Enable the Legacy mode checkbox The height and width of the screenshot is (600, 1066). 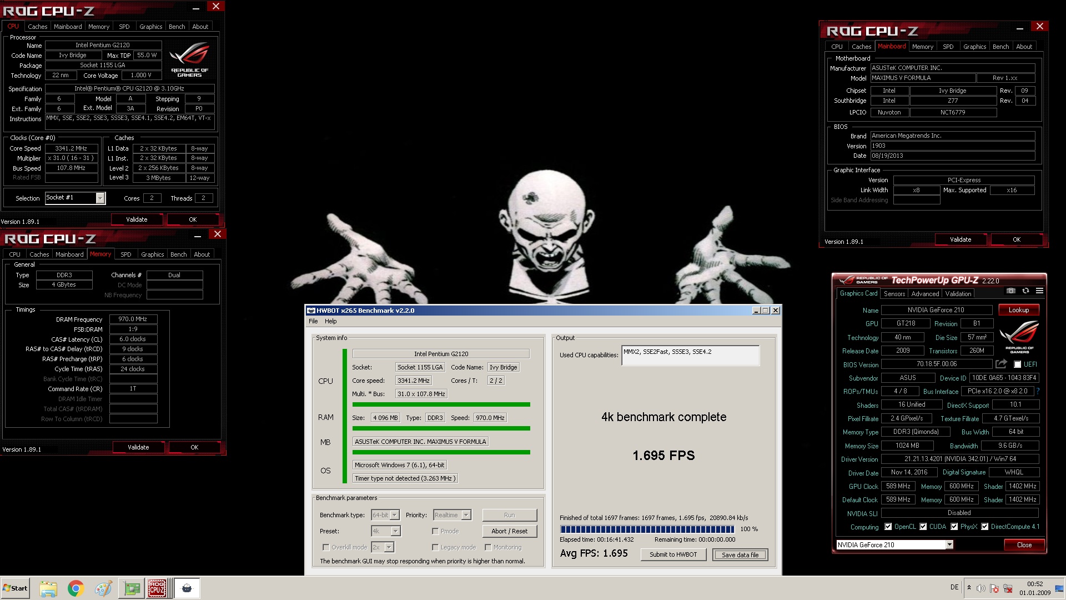pos(435,547)
